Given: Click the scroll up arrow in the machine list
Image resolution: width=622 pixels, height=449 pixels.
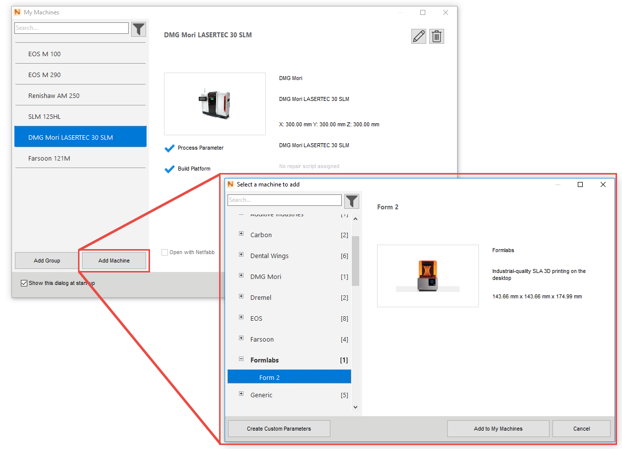Looking at the screenshot, I should pyautogui.click(x=355, y=219).
